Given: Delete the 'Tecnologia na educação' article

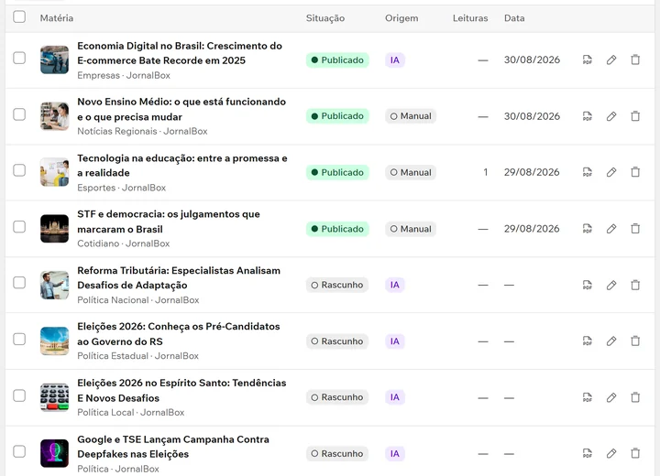Looking at the screenshot, I should [x=635, y=172].
